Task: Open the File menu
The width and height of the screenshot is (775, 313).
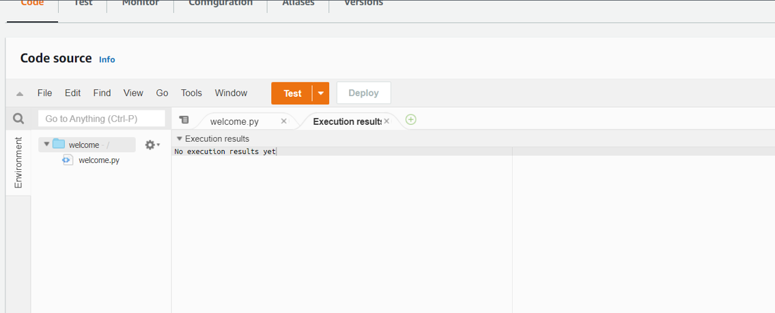Action: click(x=44, y=93)
